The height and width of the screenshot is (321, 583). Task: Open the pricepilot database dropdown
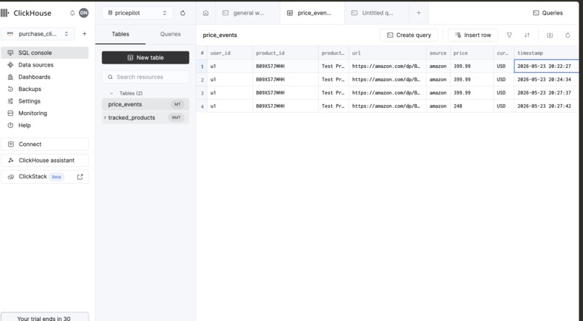137,13
